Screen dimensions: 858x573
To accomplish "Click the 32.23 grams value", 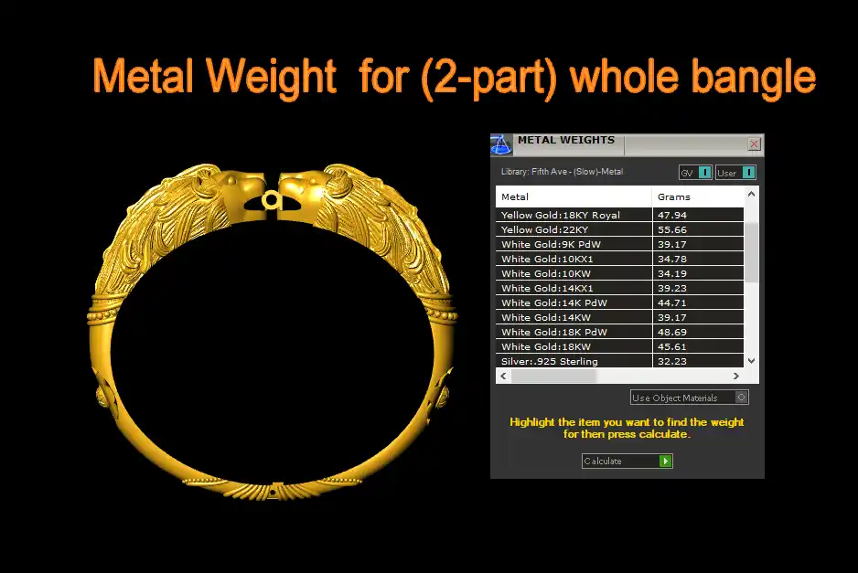I will (x=672, y=361).
